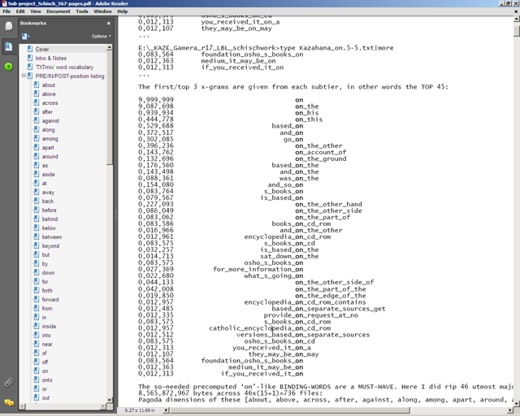
Task: Jump to the 'about' bookmark
Action: [49, 85]
